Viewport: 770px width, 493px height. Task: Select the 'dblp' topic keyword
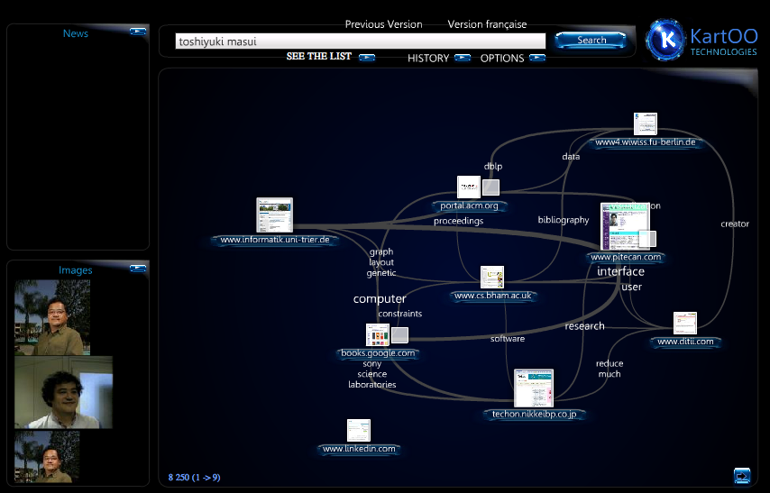[x=493, y=167]
